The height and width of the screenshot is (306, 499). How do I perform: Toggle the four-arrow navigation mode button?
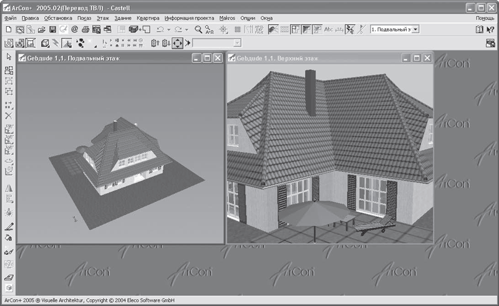tap(177, 43)
